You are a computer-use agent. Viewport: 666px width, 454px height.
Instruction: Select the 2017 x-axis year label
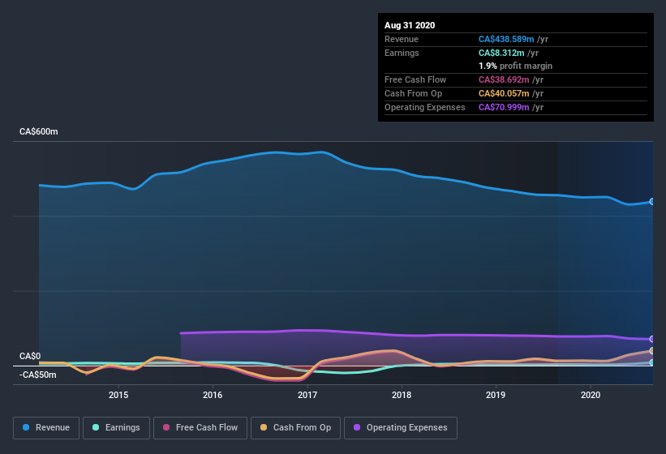(307, 395)
